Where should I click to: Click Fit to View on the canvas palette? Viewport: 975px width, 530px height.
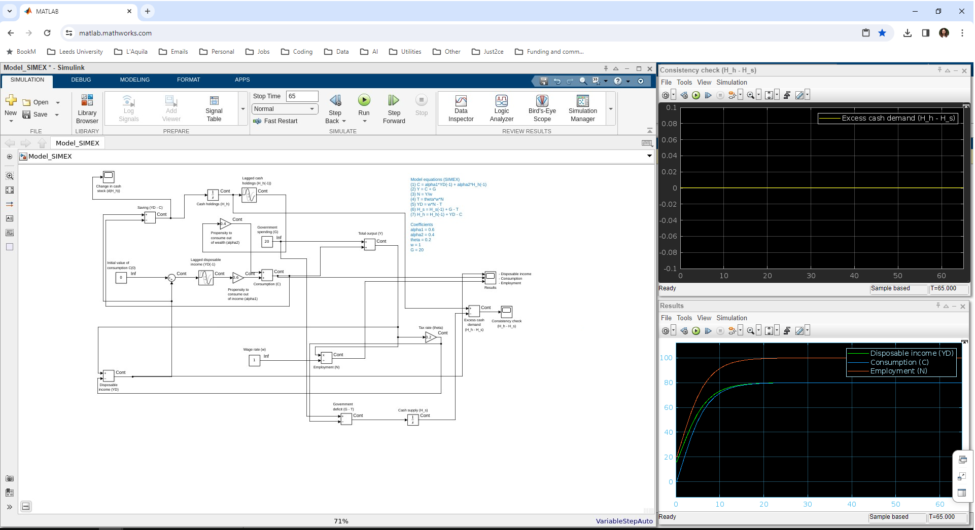[10, 190]
